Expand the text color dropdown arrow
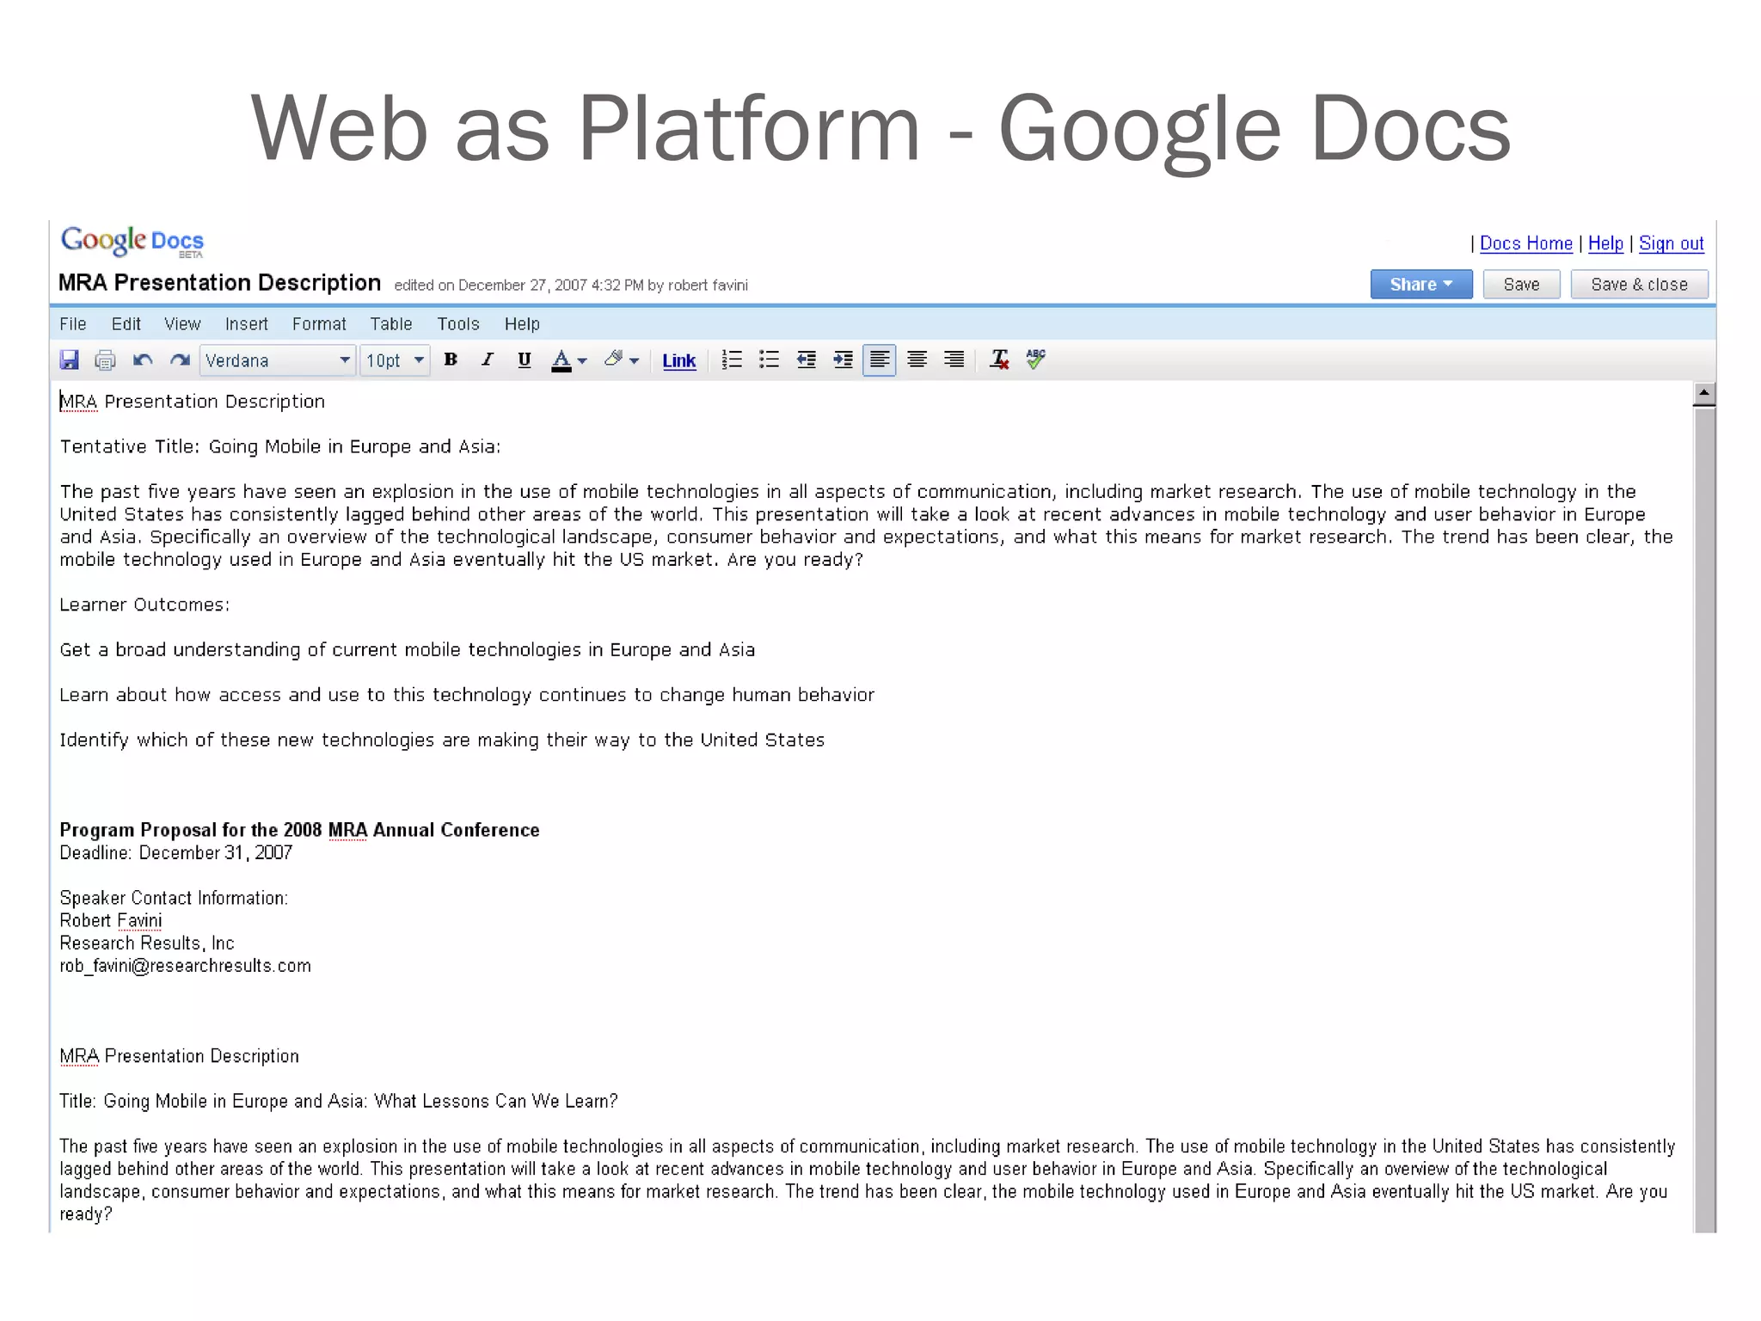Viewport: 1761px width, 1321px height. [582, 361]
